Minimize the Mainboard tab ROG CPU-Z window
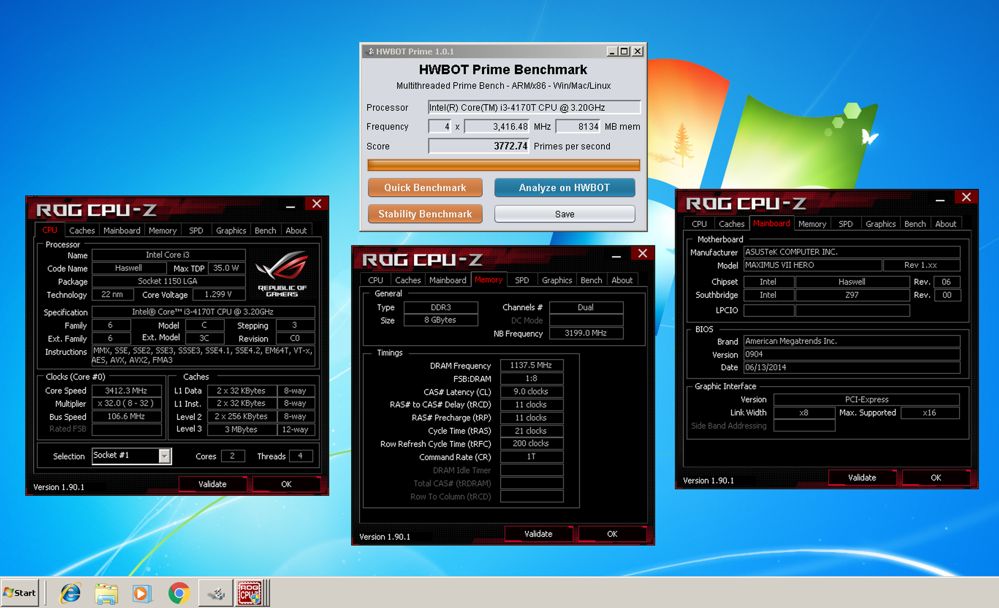 (940, 199)
